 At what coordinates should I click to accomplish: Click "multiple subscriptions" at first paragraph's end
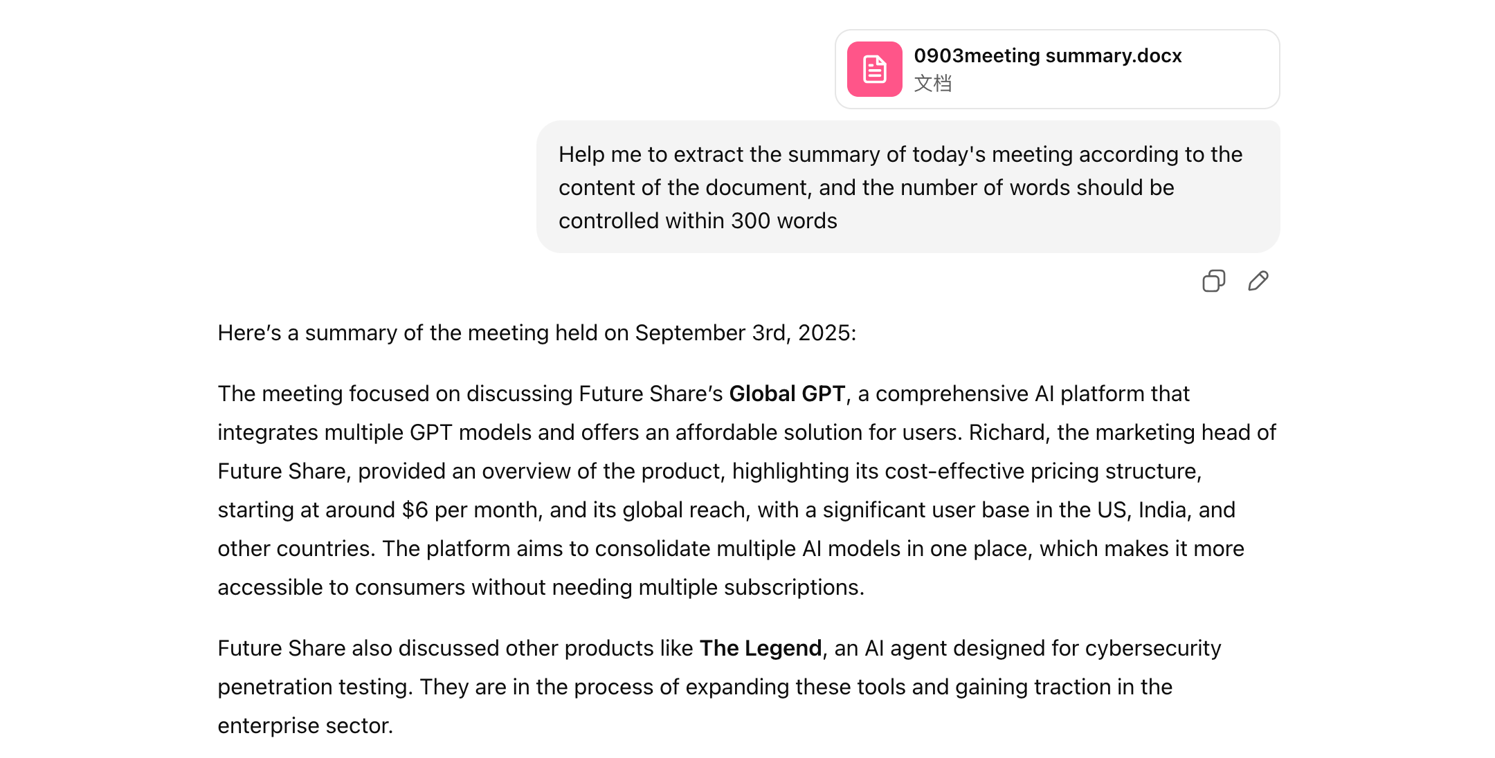click(750, 587)
